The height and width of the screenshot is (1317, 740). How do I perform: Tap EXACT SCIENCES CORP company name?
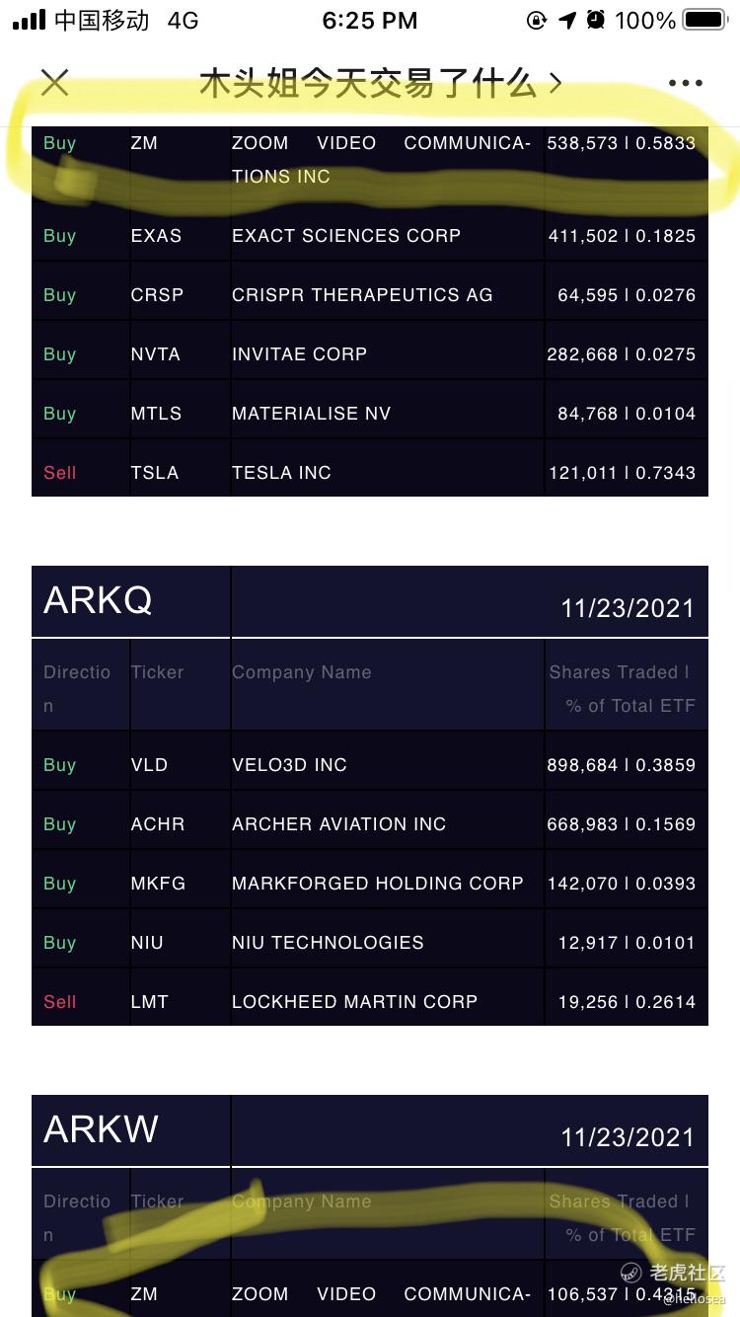pyautogui.click(x=346, y=236)
